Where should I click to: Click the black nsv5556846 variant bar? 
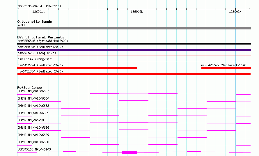[134, 44]
